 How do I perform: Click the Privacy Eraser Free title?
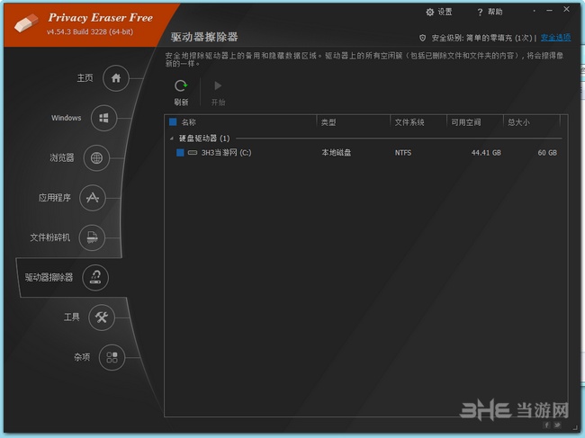[101, 17]
